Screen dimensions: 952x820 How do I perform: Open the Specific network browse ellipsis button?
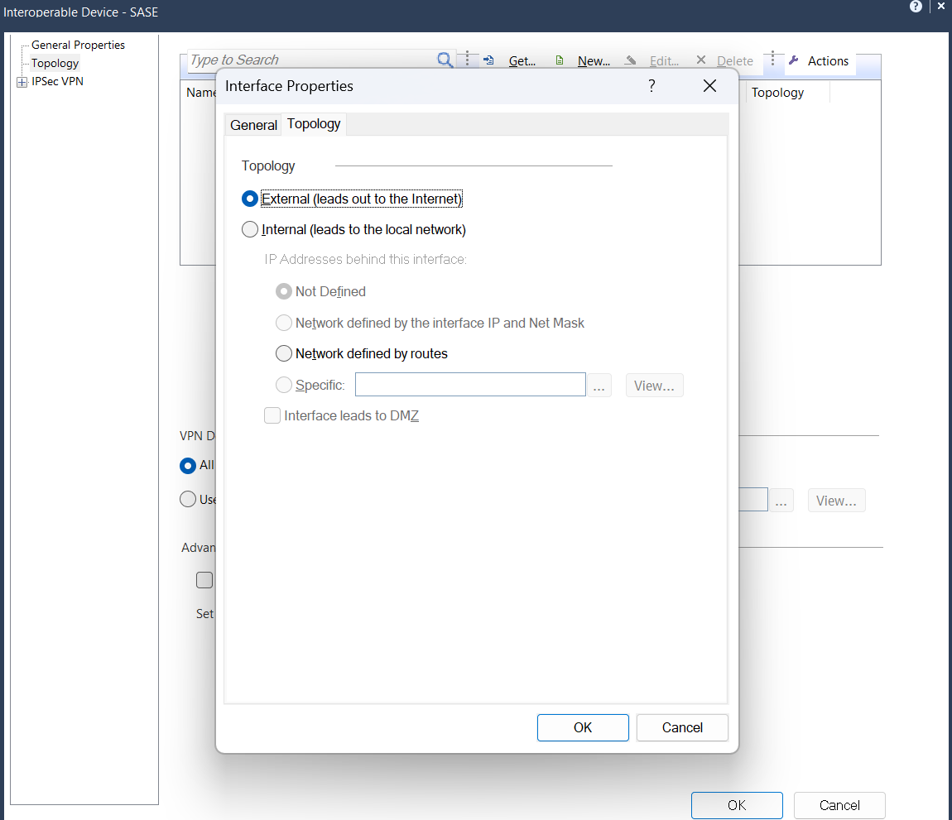pyautogui.click(x=599, y=386)
